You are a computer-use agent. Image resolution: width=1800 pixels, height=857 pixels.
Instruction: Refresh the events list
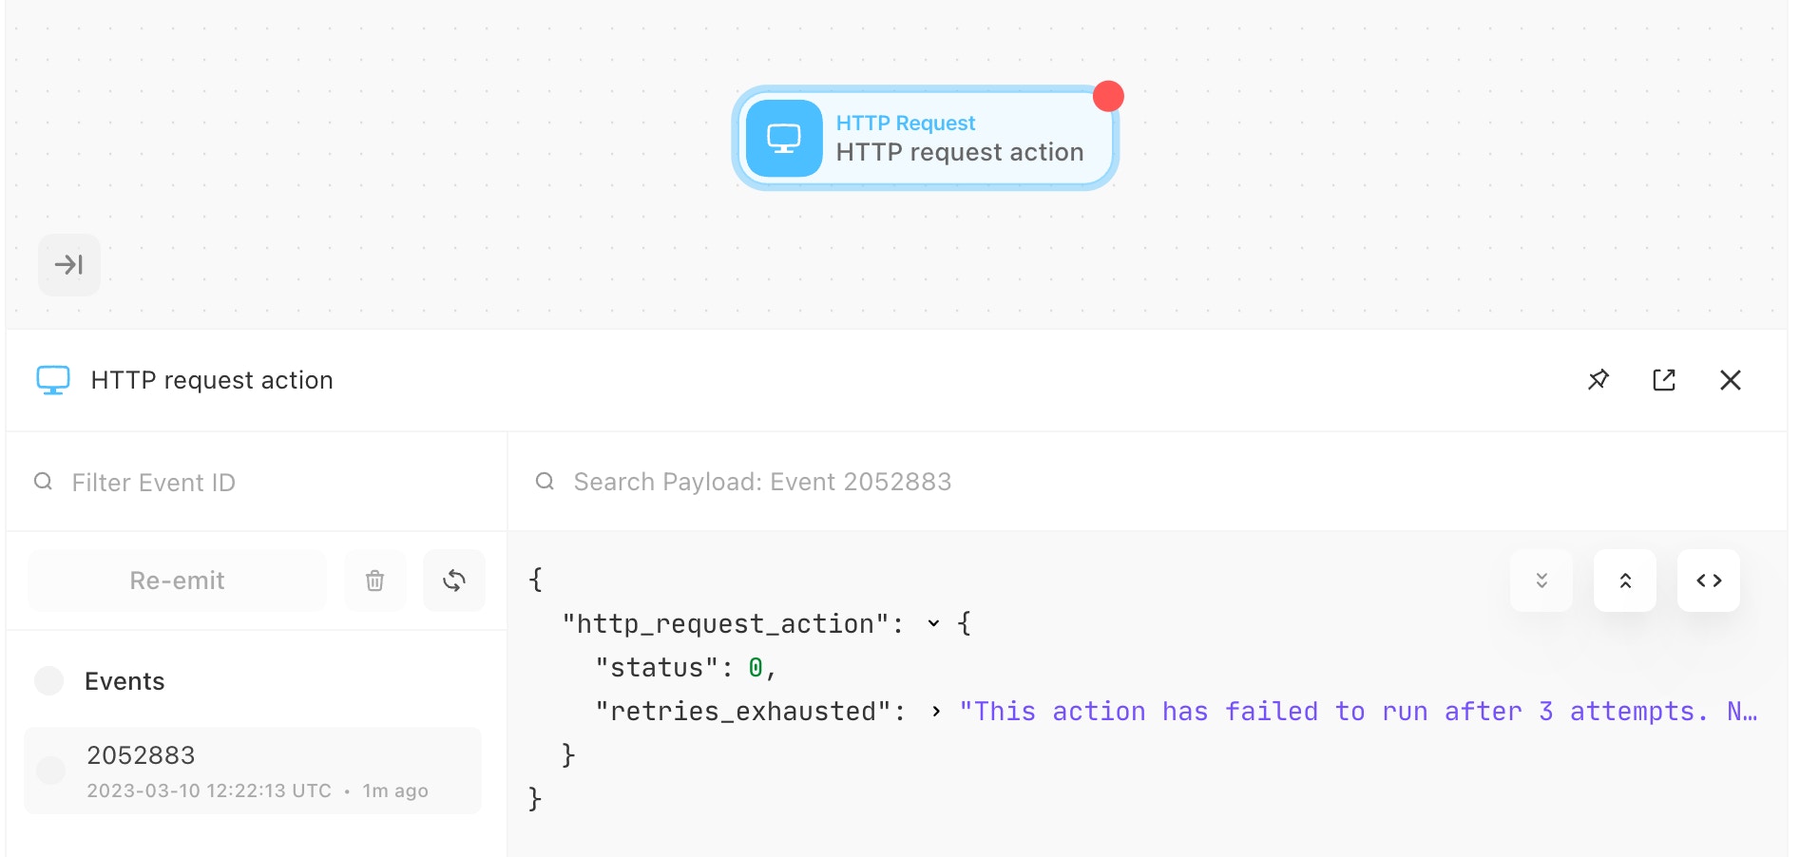tap(454, 581)
